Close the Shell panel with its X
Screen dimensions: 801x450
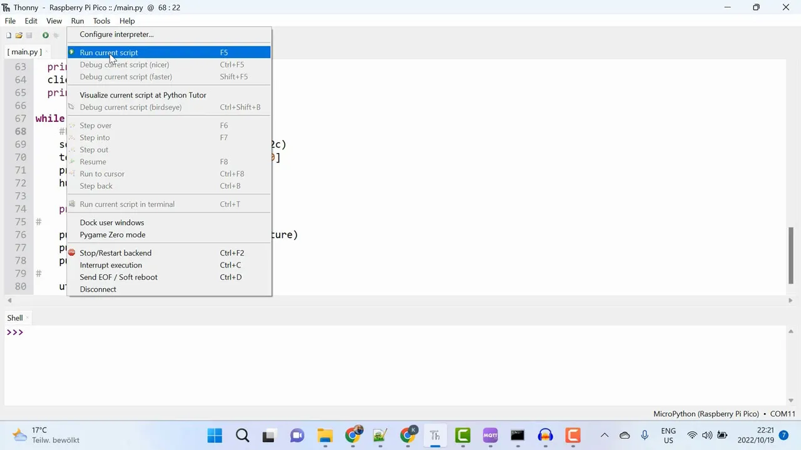coord(28,318)
